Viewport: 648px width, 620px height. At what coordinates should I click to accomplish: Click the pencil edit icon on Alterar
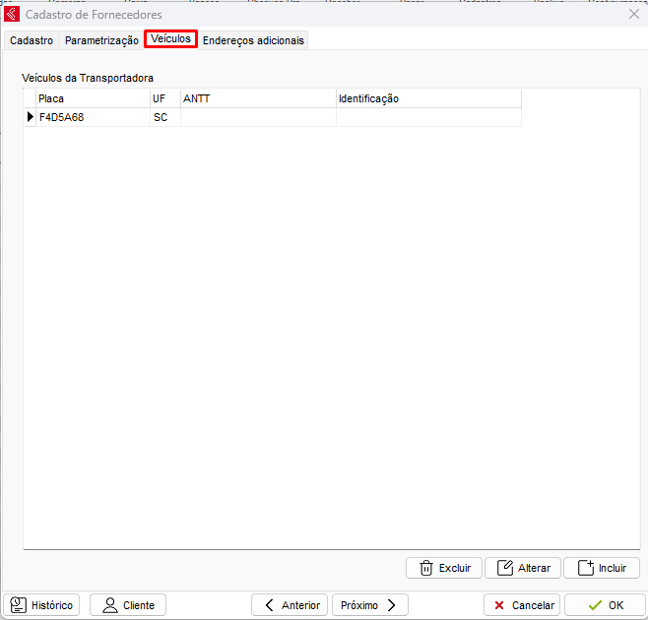[x=505, y=568]
